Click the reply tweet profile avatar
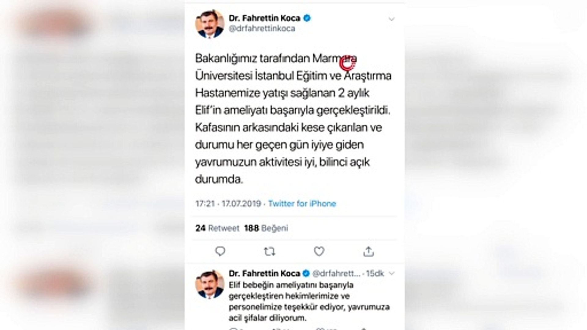The height and width of the screenshot is (330, 587). (x=210, y=284)
